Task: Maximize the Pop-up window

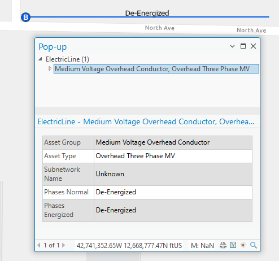Action: pyautogui.click(x=243, y=46)
